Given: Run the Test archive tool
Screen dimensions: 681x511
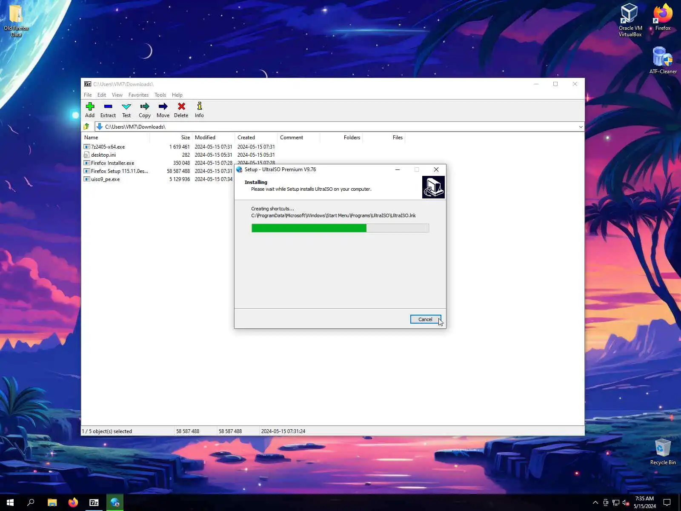Looking at the screenshot, I should tap(126, 109).
